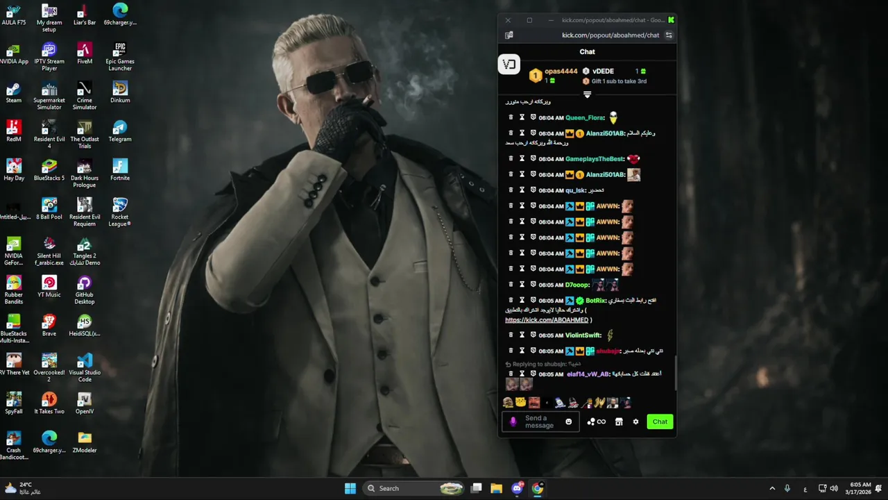Launch Fortnite desktop shortcut
Screen dimensions: 888x500
point(120,170)
